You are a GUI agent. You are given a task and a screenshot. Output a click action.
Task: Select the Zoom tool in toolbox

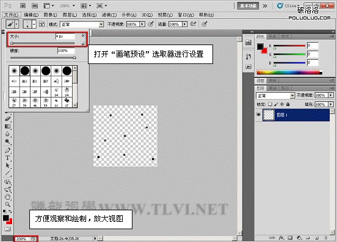[7, 204]
